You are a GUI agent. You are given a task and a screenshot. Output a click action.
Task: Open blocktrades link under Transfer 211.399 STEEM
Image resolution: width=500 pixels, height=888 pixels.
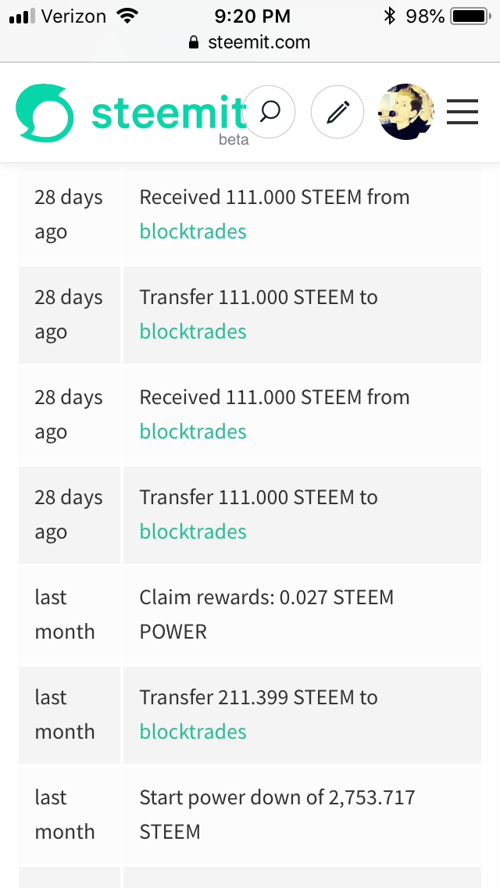193,732
